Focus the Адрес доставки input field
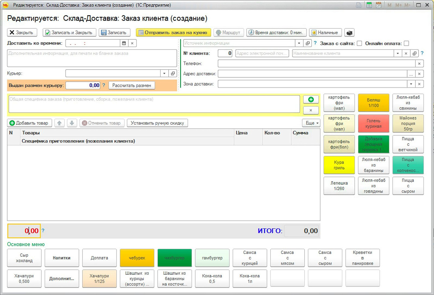Image resolution: width=434 pixels, height=295 pixels. point(312,74)
